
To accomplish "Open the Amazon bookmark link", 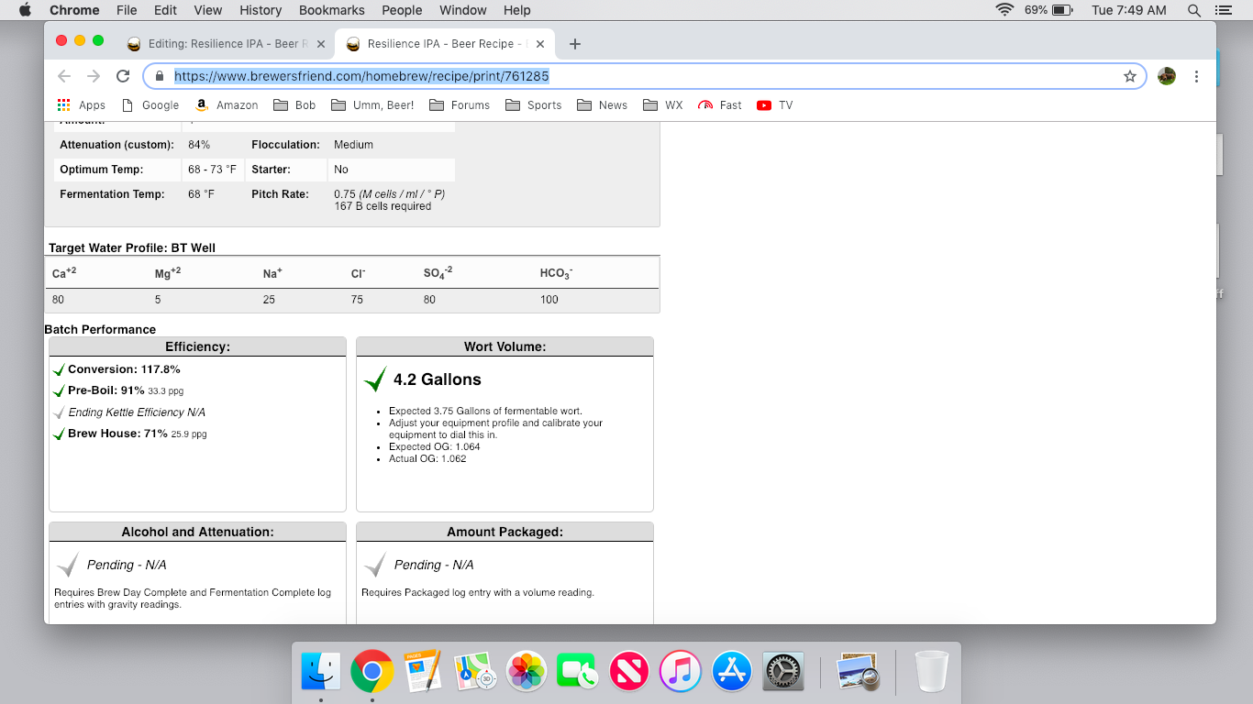I will 227,105.
